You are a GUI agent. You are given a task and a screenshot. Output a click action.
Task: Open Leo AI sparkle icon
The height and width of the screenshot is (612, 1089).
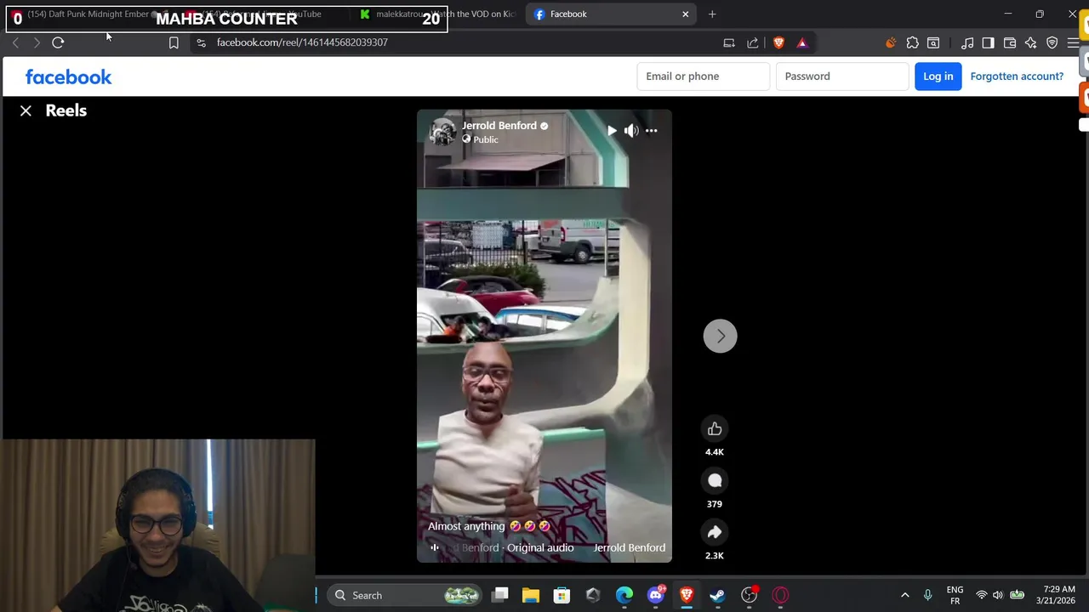click(1031, 42)
